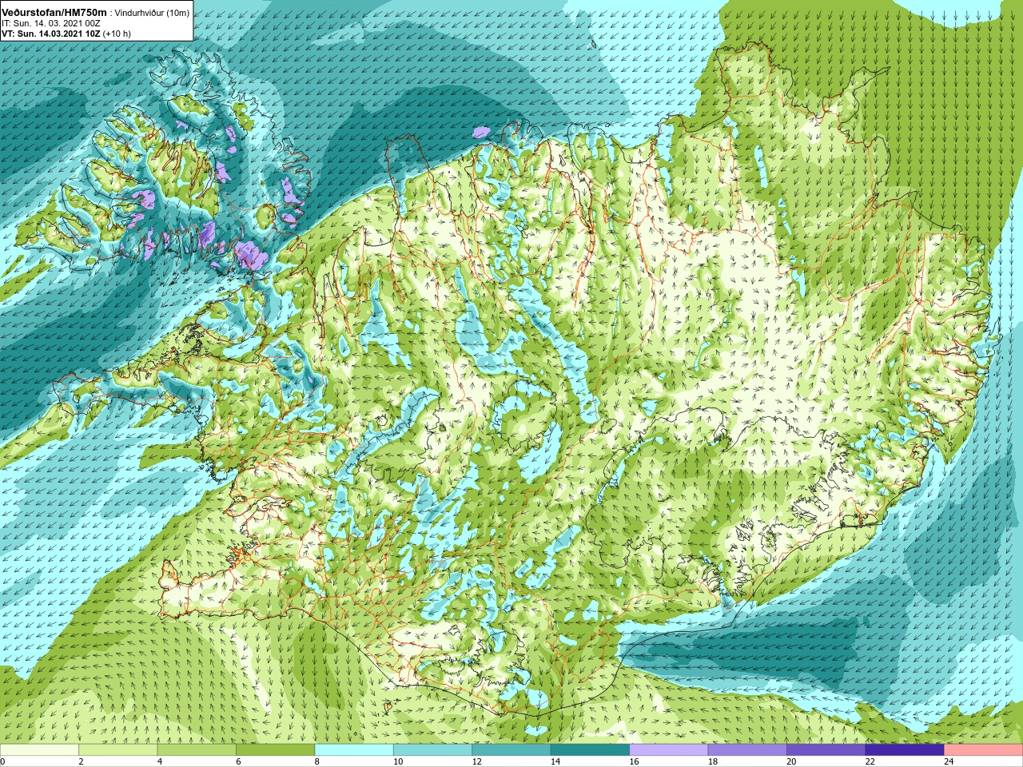This screenshot has width=1023, height=767.
Task: Click the IT: Sun. 14. 03. 2021 00Z line
Action: pyautogui.click(x=50, y=23)
